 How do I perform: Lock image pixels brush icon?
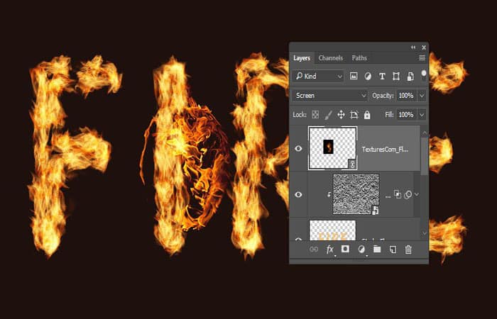point(328,115)
